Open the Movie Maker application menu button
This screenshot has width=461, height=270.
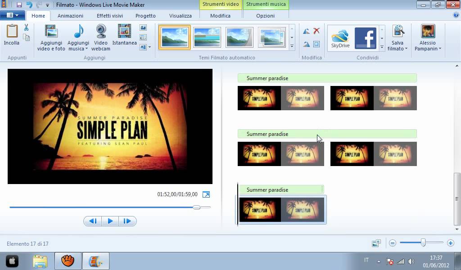[x=12, y=15]
